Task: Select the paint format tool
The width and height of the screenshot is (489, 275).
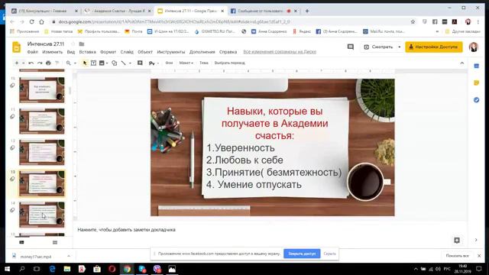Action: [57, 63]
